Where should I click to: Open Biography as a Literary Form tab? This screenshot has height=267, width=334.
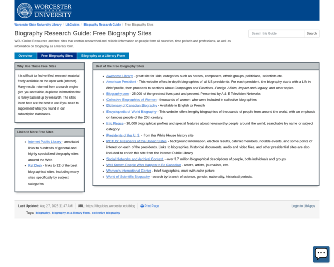(103, 56)
